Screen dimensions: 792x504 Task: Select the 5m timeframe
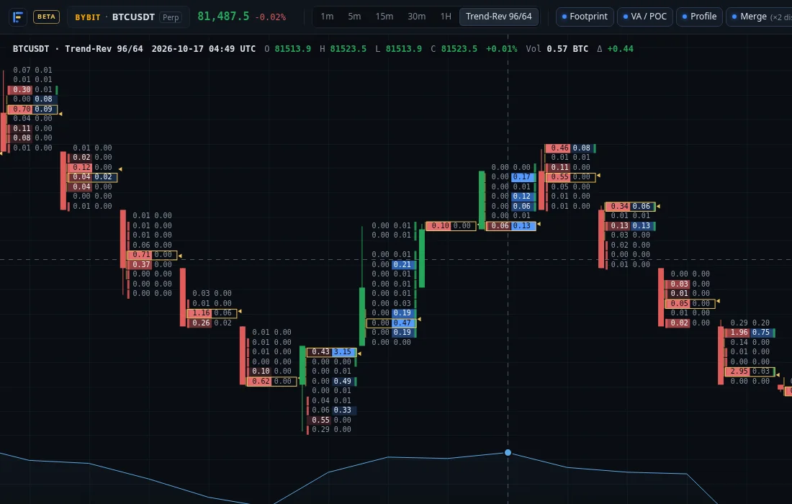354,17
